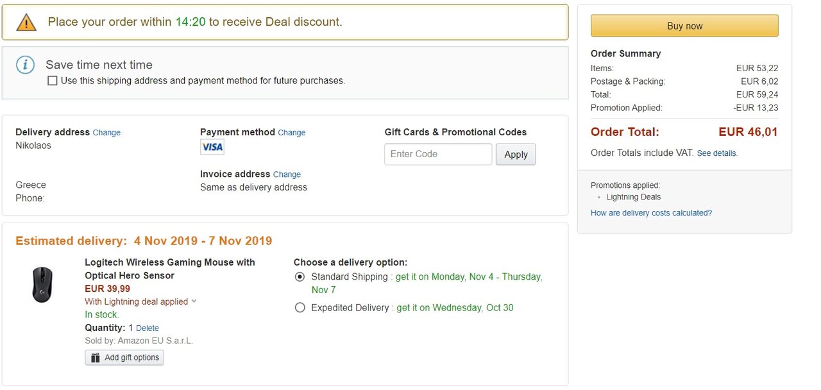Open the VAT 'See details' link
Image resolution: width=821 pixels, height=390 pixels.
pos(717,154)
